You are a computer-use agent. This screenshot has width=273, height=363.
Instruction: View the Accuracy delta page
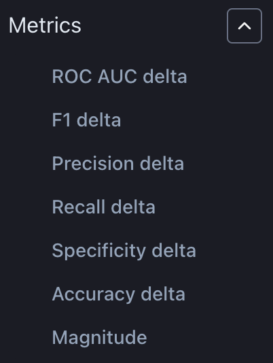point(119,294)
